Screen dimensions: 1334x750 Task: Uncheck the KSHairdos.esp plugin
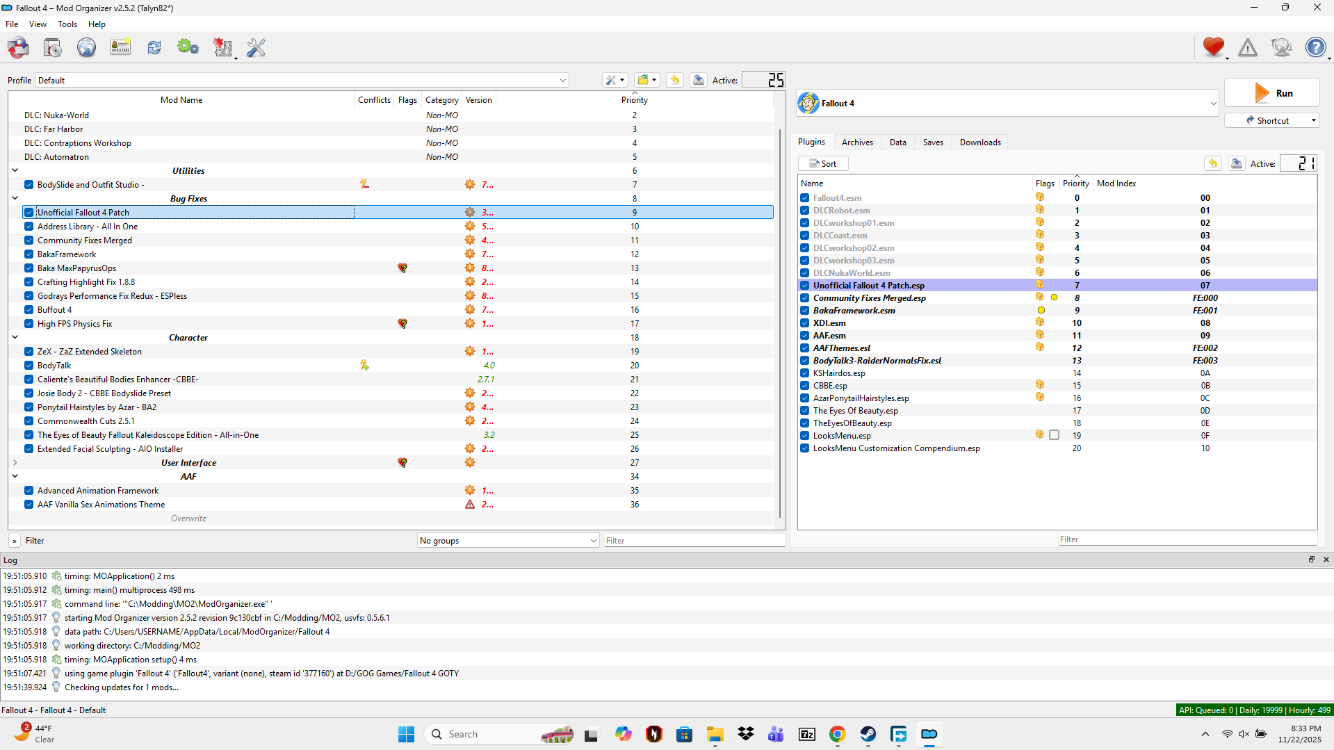coord(804,373)
